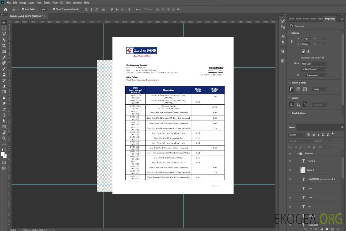The image size is (346, 231).
Task: Show the hidden 1ae text layer
Action: click(x=290, y=188)
